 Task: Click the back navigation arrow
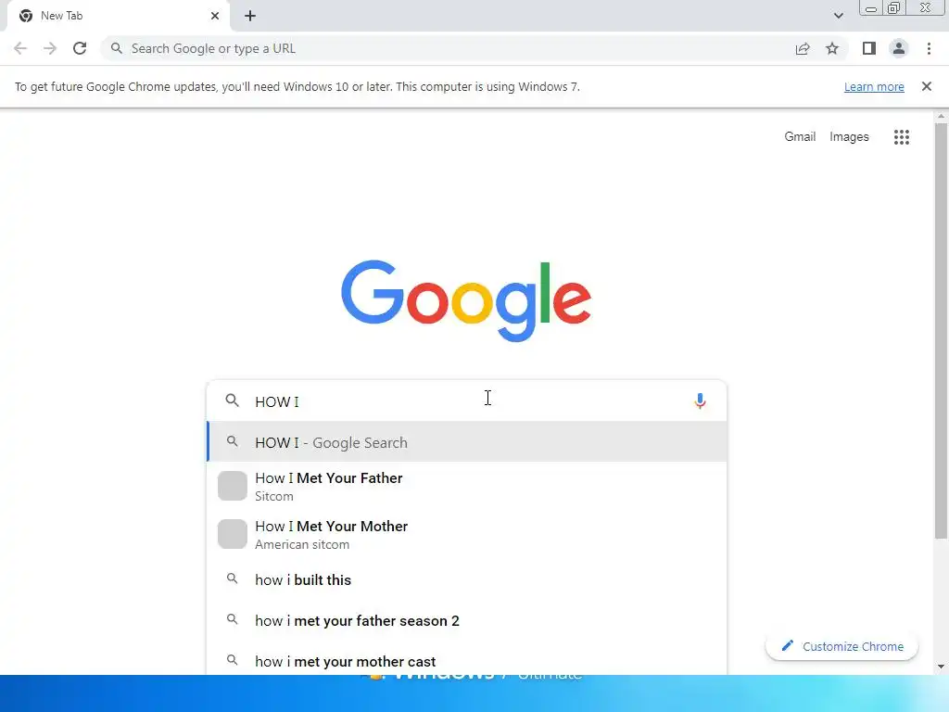tap(20, 48)
